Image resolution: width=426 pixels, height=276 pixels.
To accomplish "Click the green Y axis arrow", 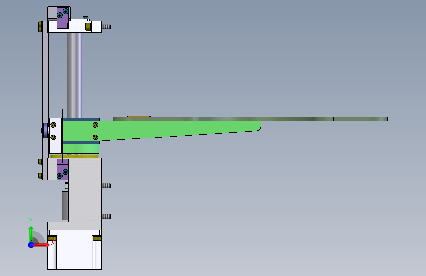I will 31,233.
